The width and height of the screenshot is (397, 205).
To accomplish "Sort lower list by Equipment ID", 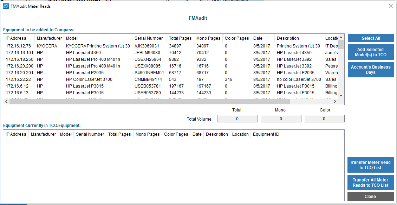I will coord(266,134).
